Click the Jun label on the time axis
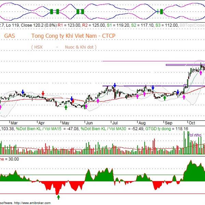Viewport: 205px width, 205px height. 89,123
